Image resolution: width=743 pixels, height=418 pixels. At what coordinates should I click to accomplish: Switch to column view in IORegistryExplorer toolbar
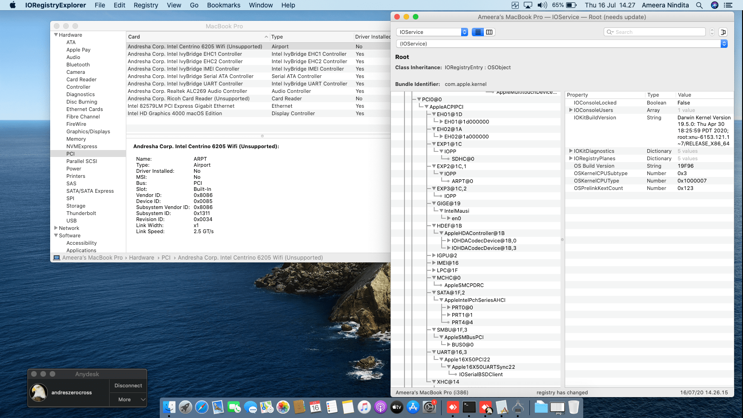pos(489,32)
